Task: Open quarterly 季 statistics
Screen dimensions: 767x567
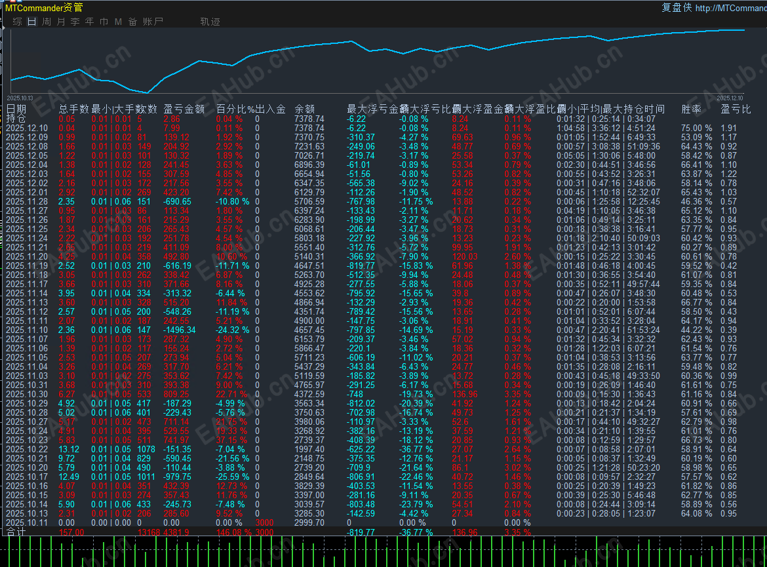Action: 75,21
